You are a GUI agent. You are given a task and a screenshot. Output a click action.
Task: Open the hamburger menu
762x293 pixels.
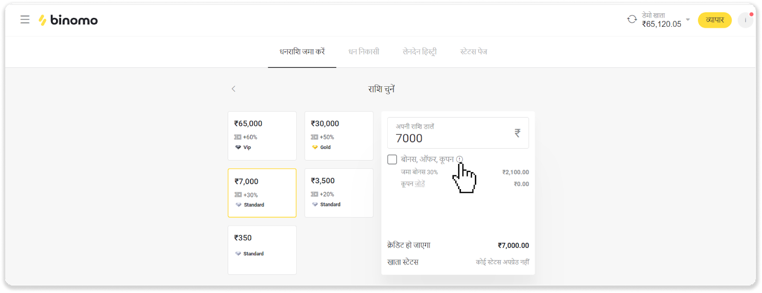coord(25,20)
